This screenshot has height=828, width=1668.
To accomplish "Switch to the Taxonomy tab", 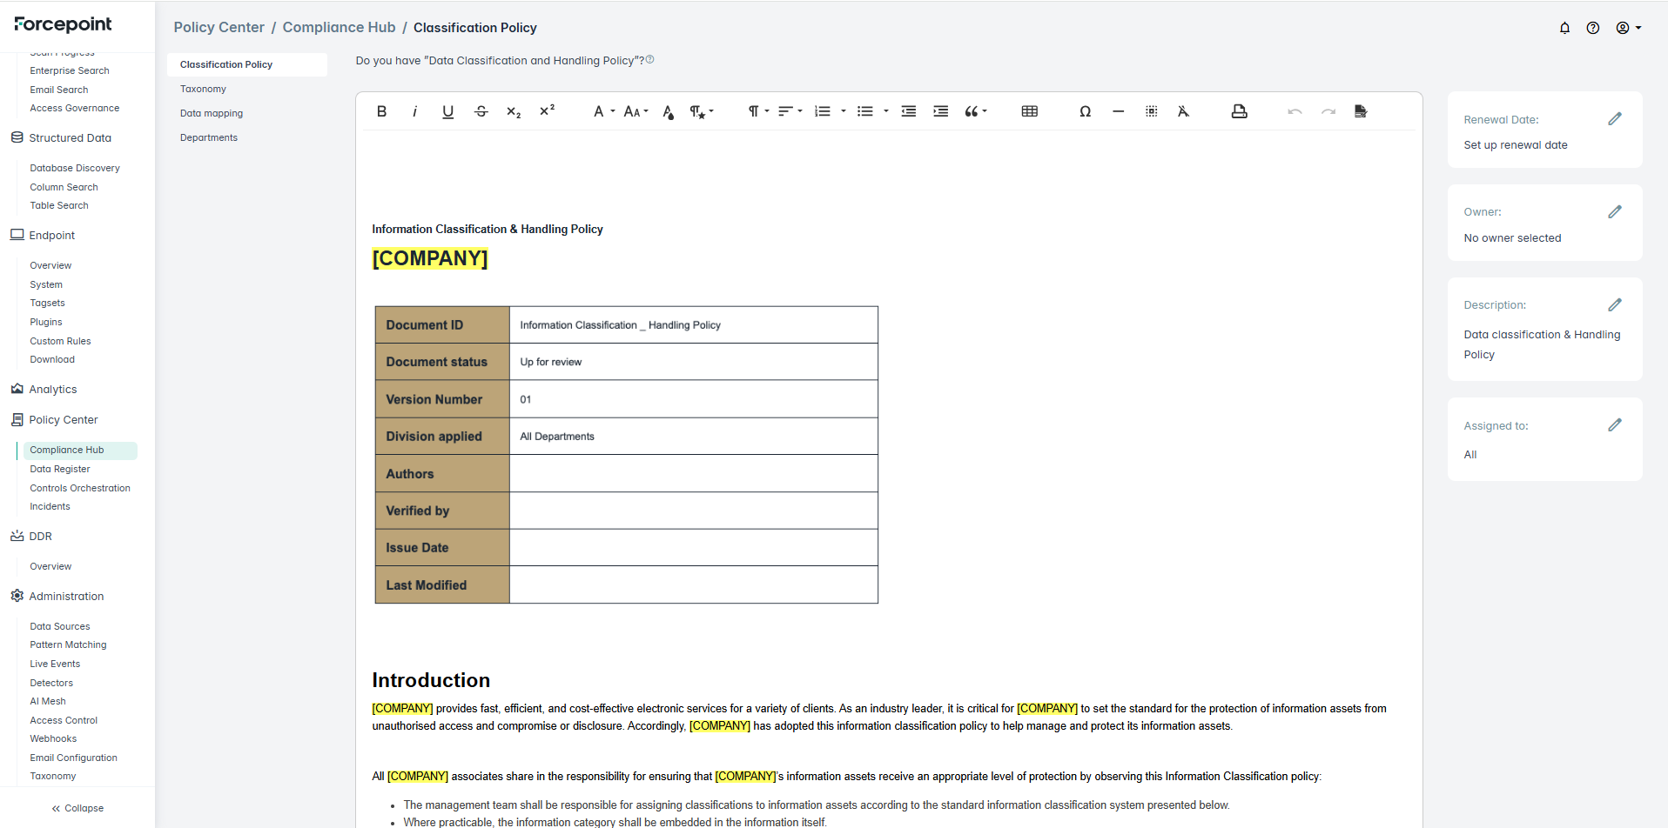I will [203, 89].
